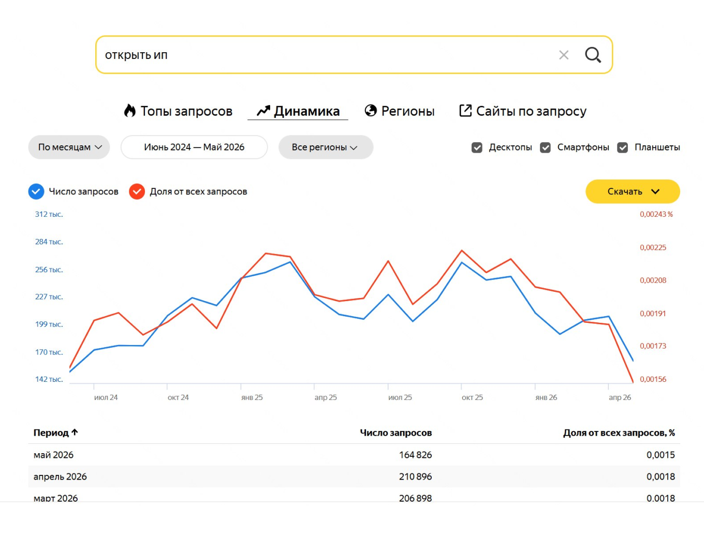Viewport: 704px width, 537px height.
Task: Clear the search field with the X icon
Action: point(564,55)
